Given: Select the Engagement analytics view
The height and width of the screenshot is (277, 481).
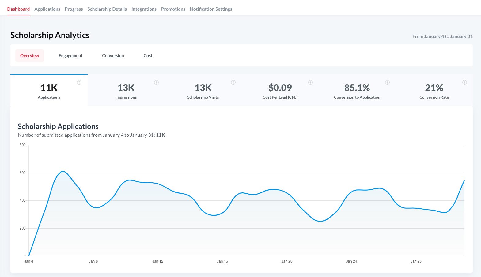Looking at the screenshot, I should click(70, 55).
